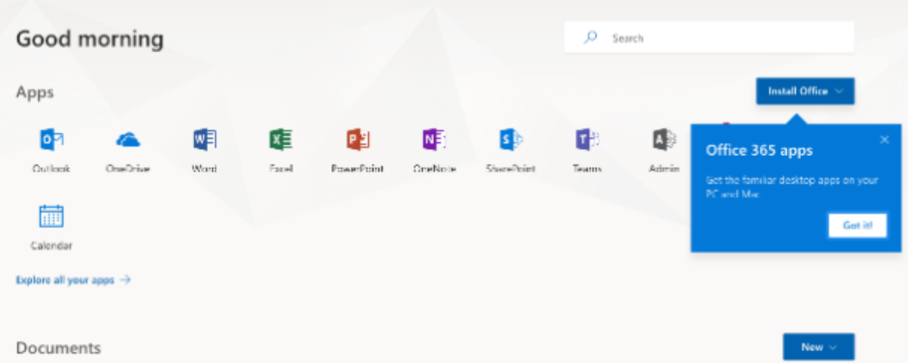Click into the Search field
Image resolution: width=908 pixels, height=363 pixels.
709,38
